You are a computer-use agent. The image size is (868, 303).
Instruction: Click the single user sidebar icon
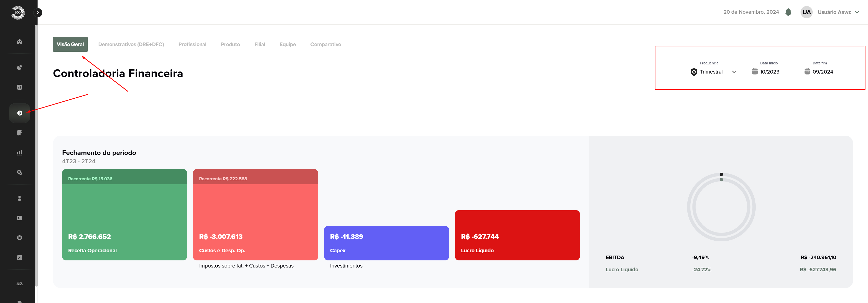20,198
